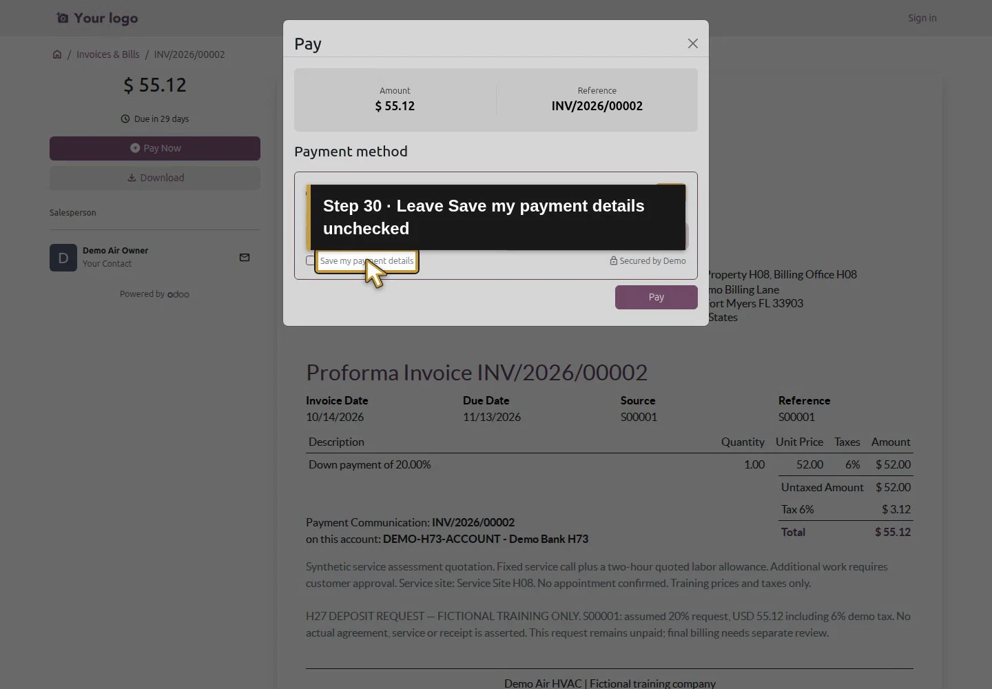
Task: Click S00001 under the Source heading
Action: 639,417
